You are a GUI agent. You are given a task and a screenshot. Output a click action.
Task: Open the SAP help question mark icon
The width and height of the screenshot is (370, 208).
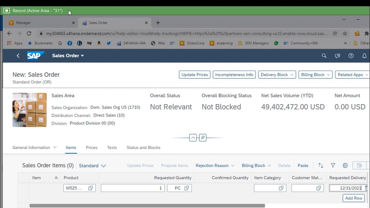tap(351, 56)
